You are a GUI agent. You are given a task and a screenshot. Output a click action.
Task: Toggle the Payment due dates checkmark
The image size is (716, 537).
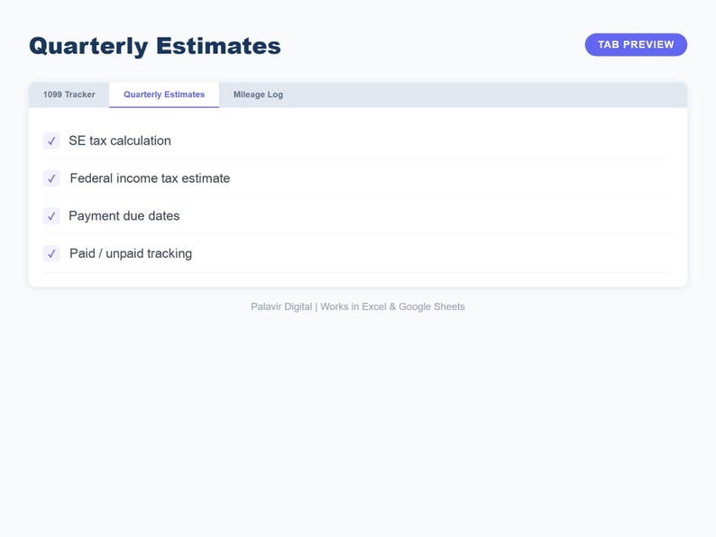point(51,216)
